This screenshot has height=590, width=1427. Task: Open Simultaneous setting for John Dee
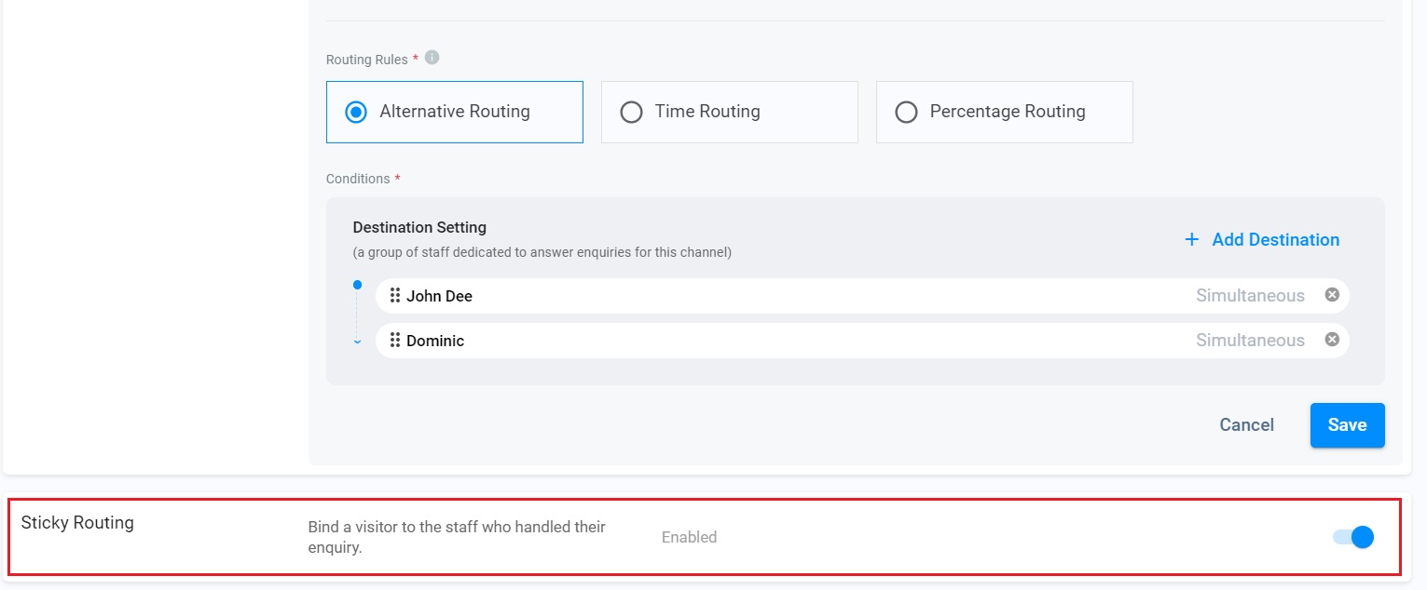[1250, 296]
